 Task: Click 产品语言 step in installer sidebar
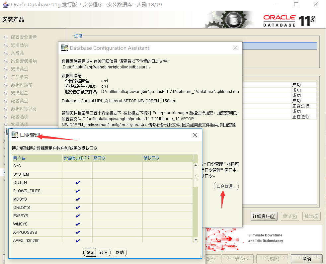point(20,77)
